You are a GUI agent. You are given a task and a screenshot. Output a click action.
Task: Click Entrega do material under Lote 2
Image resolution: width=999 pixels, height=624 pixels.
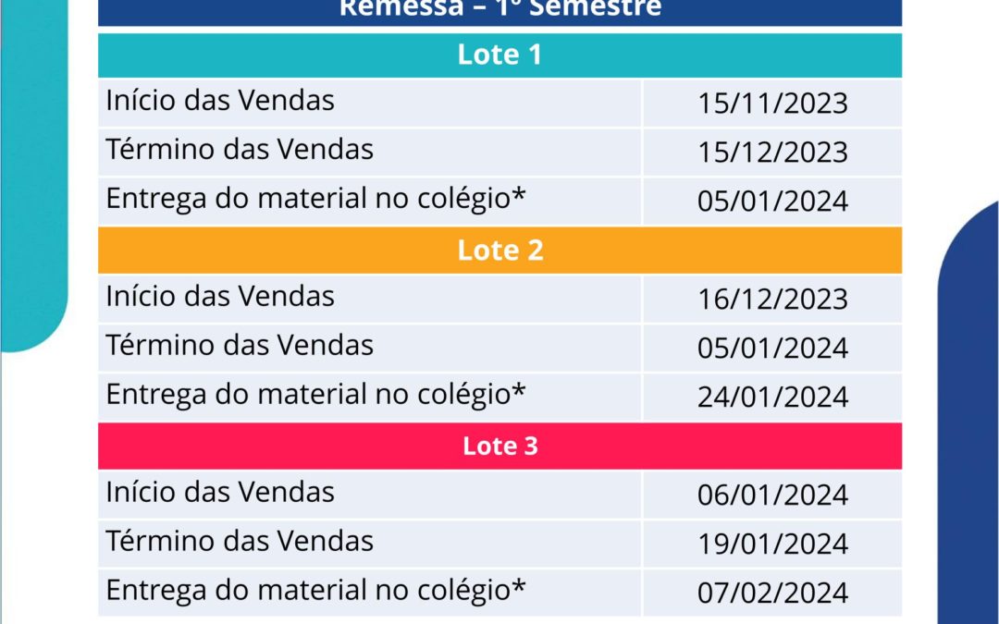pos(316,395)
